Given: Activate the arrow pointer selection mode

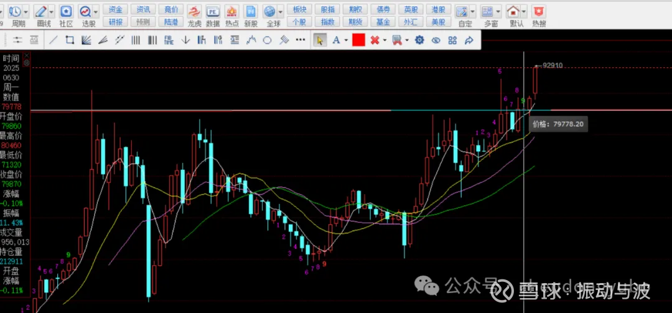Looking at the screenshot, I should [x=320, y=40].
